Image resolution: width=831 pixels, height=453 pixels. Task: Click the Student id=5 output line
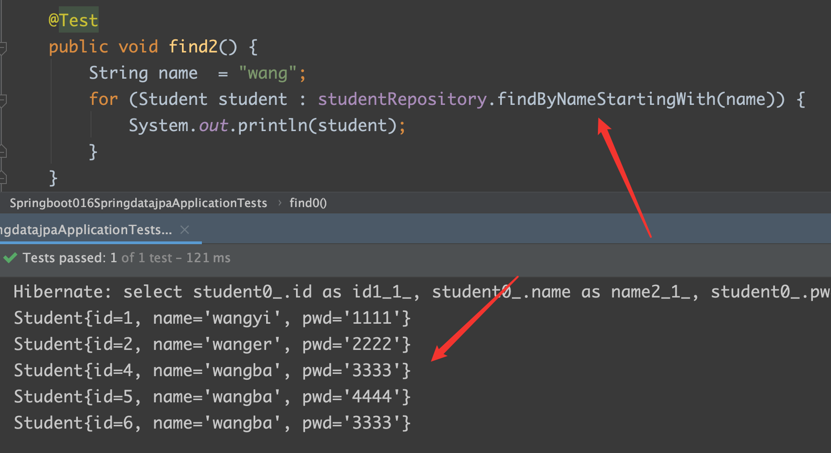pyautogui.click(x=212, y=396)
